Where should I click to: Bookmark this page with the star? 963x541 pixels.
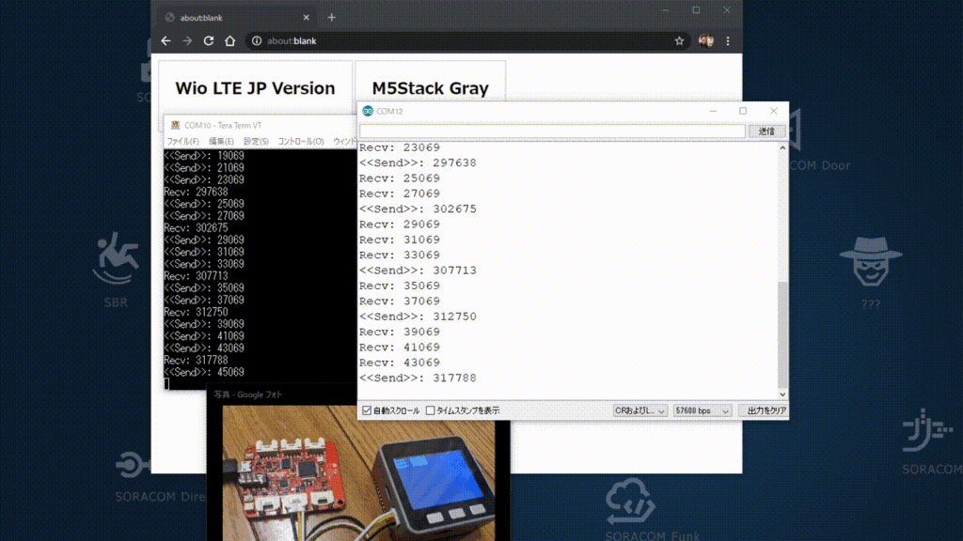click(679, 41)
